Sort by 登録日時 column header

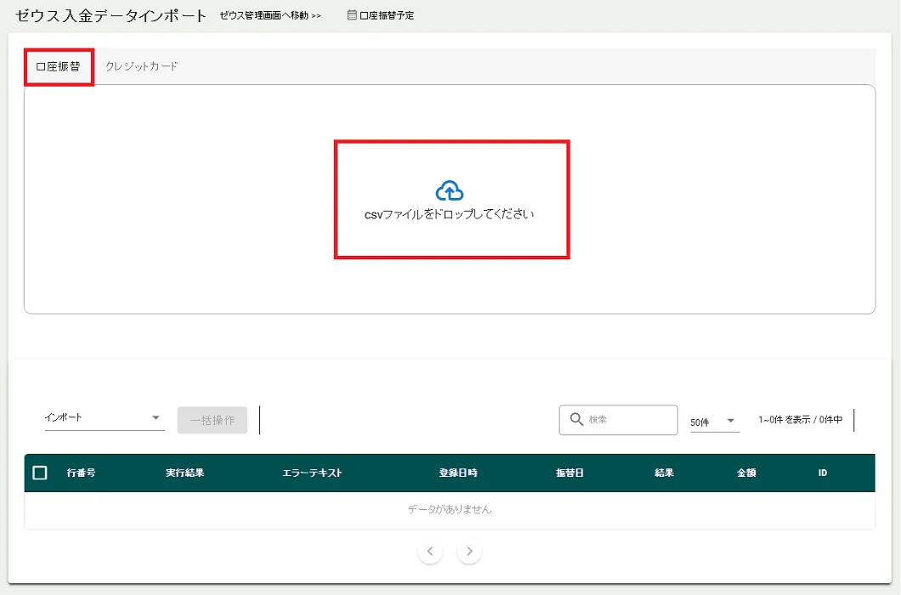[x=458, y=473]
